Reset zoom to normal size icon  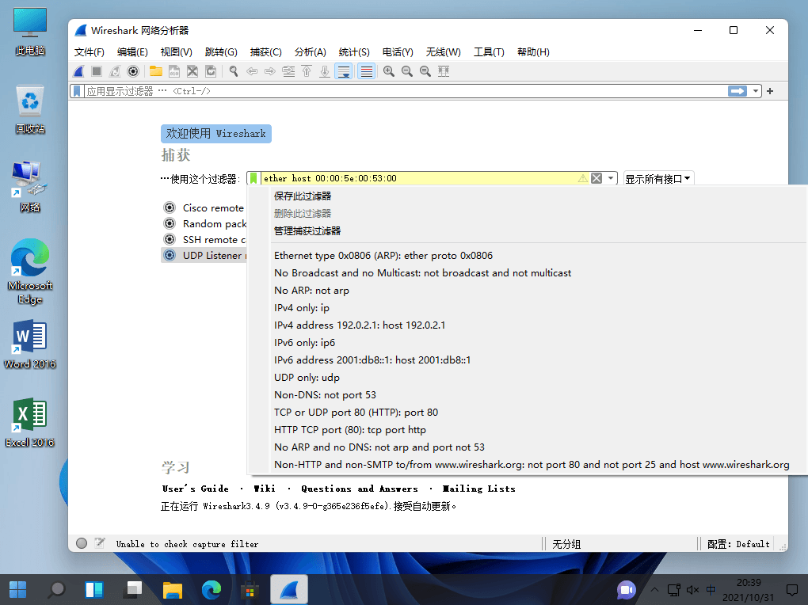click(x=425, y=71)
